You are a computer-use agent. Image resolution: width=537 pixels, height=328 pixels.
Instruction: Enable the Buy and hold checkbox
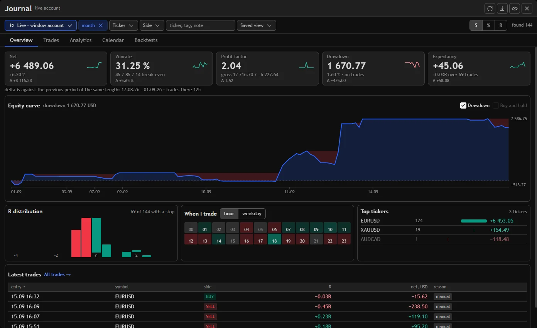click(496, 105)
